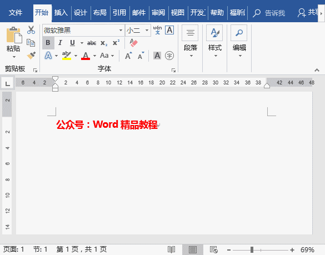This screenshot has height=255, width=325.
Task: Switch to the 引用 References tab
Action: pos(119,13)
